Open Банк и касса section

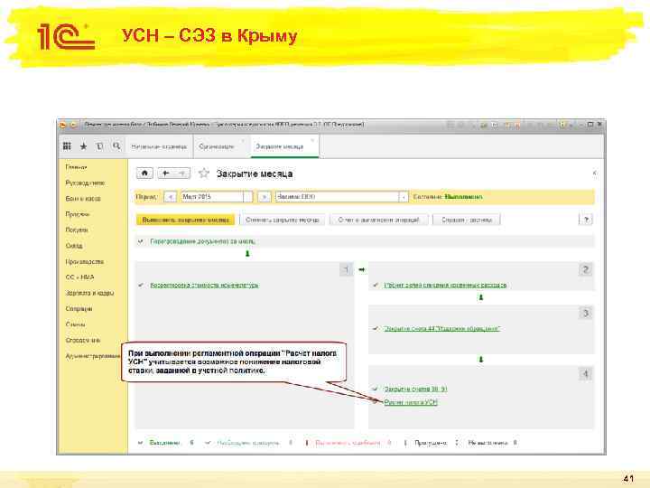83,198
